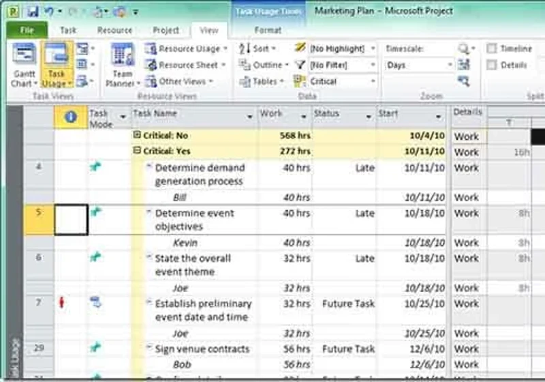The image size is (545, 382).
Task: Click the Resource Usage button
Action: point(185,48)
